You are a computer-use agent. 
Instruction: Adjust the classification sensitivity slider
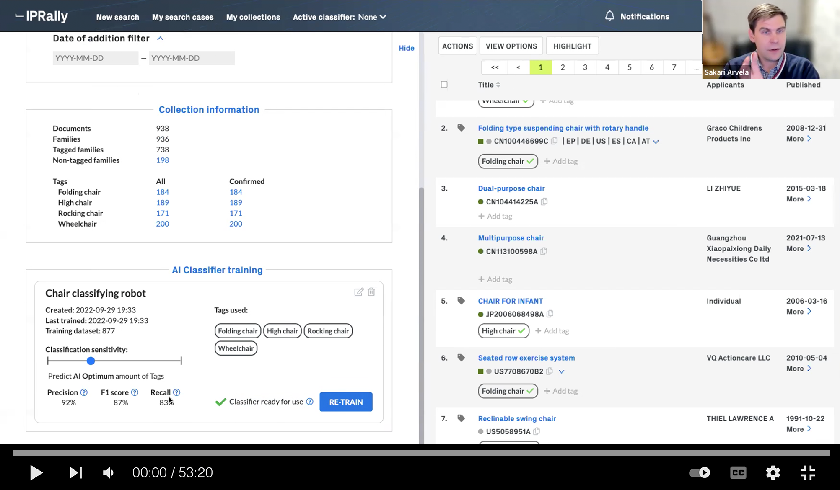[x=91, y=361]
